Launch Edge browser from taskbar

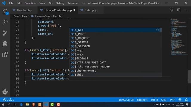tap(21, 104)
